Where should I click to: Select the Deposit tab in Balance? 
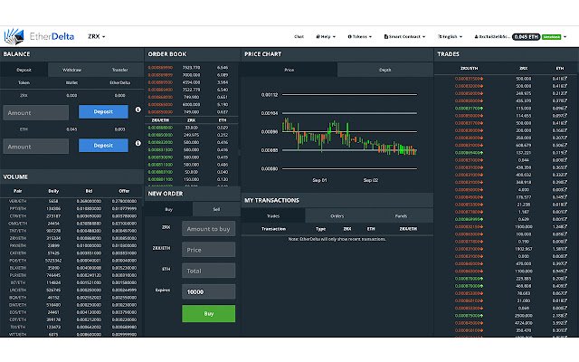[24, 70]
